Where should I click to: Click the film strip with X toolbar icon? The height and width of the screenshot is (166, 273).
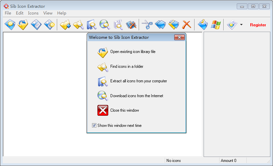point(131,25)
